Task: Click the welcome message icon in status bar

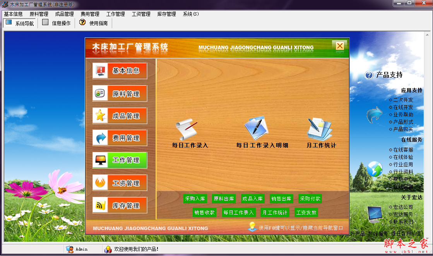Action: coord(108,249)
